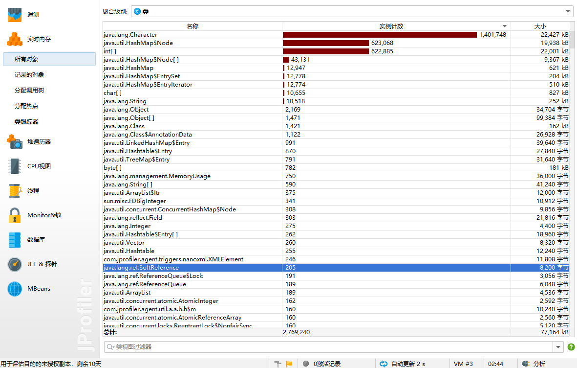Image resolution: width=577 pixels, height=368 pixels.
Task: Select the com.jprofiler.agent.util.a.a.b.h$m row
Action: coord(336,309)
